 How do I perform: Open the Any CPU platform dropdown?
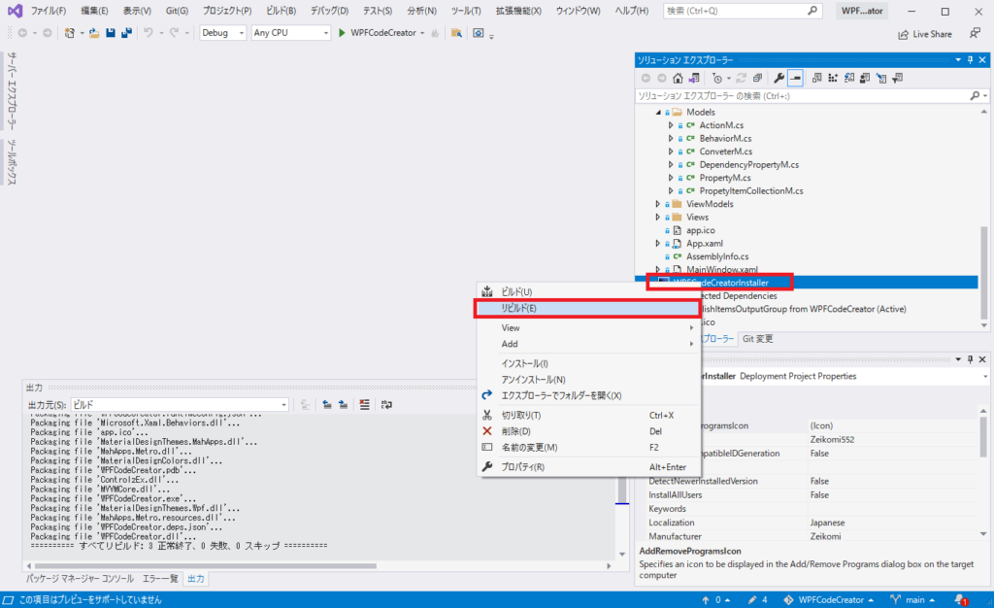[291, 33]
